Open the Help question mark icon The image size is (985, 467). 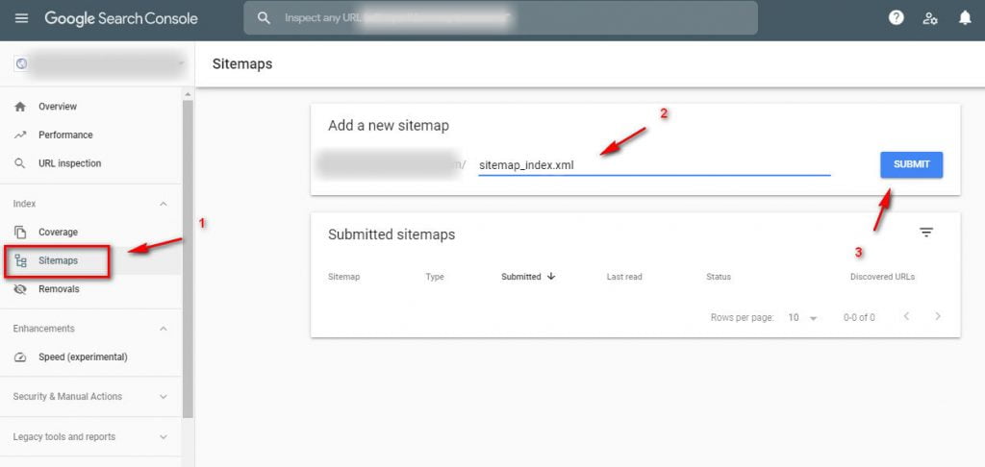pos(896,18)
